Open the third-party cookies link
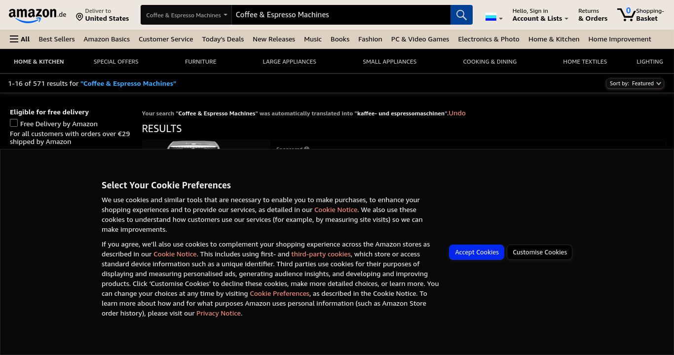674x355 pixels. [321, 254]
